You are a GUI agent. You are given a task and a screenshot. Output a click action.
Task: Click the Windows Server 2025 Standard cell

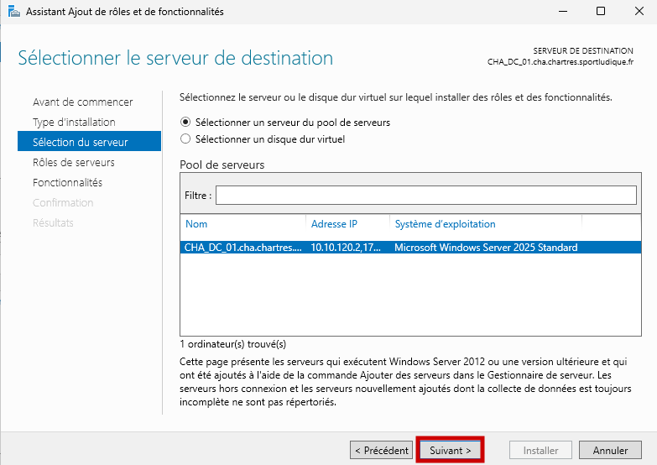click(486, 248)
